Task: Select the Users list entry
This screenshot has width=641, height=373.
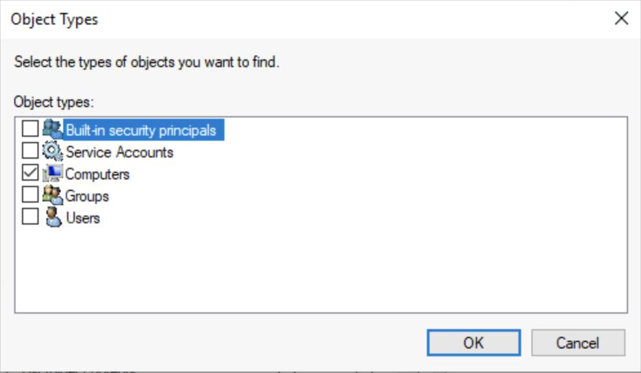Action: click(x=83, y=217)
